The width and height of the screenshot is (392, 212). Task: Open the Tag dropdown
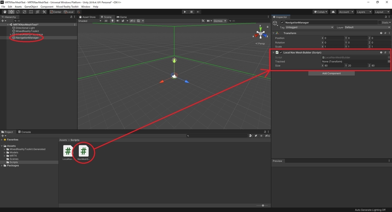[x=309, y=27]
